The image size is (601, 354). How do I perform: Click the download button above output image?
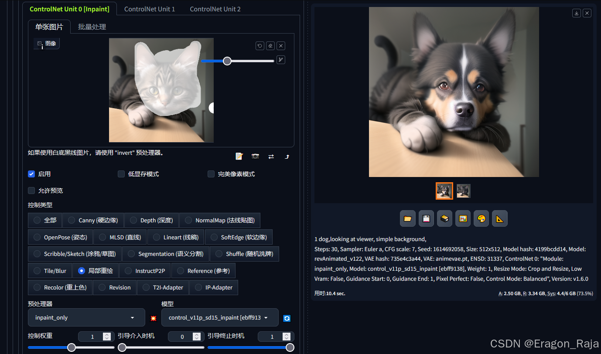577,13
